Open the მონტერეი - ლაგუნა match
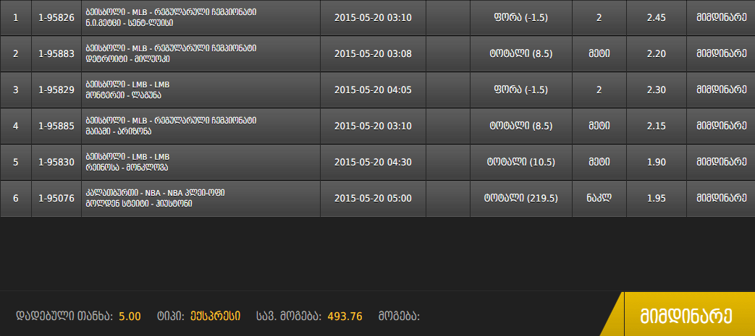This screenshot has height=336, width=755. point(123,95)
